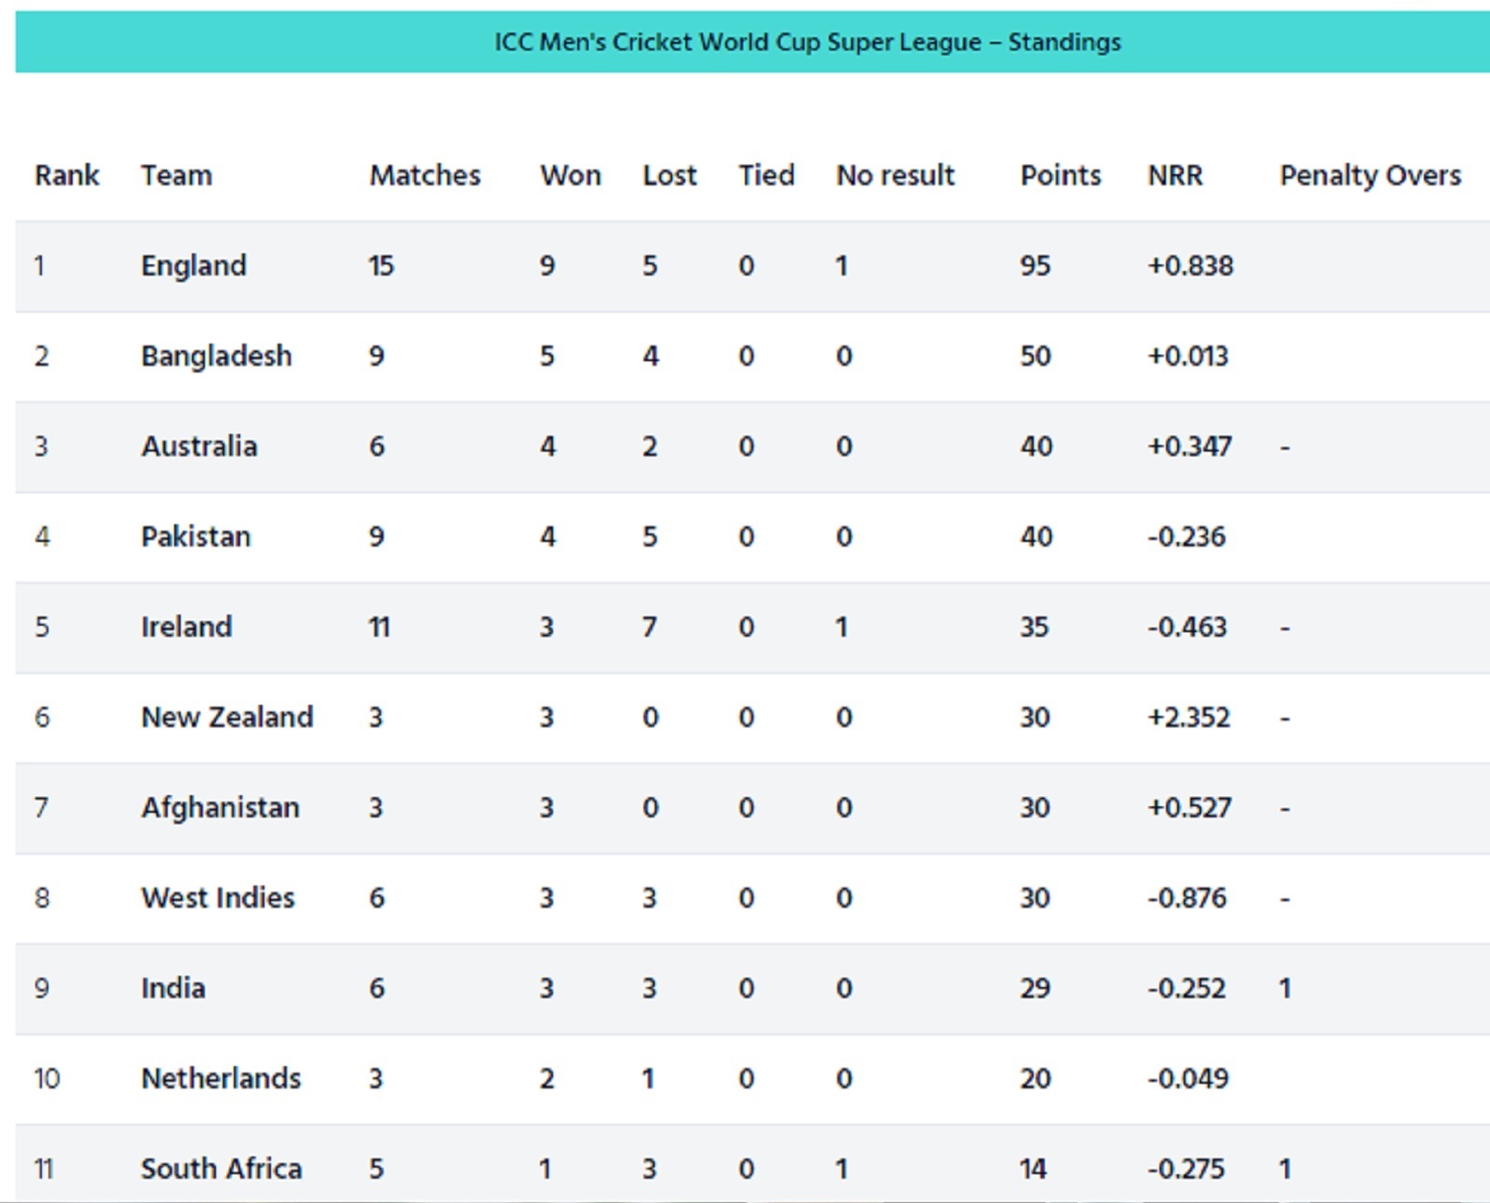1490x1203 pixels.
Task: Select West Indies team name
Action: coord(218,899)
